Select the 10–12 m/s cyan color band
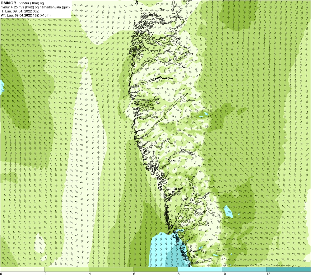Screen dimensions: 311x276 pos(244,269)
